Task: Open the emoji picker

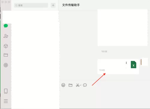Action: coord(63,85)
